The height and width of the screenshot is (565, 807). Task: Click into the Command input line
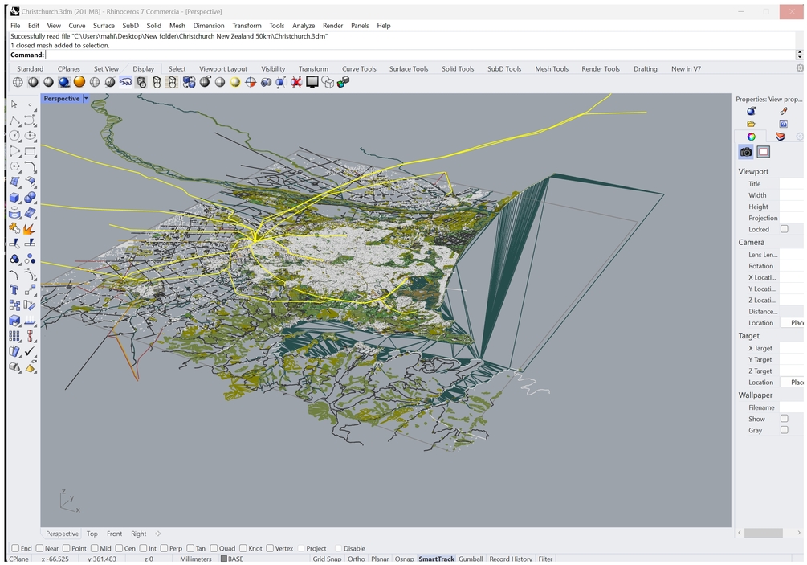pos(419,55)
